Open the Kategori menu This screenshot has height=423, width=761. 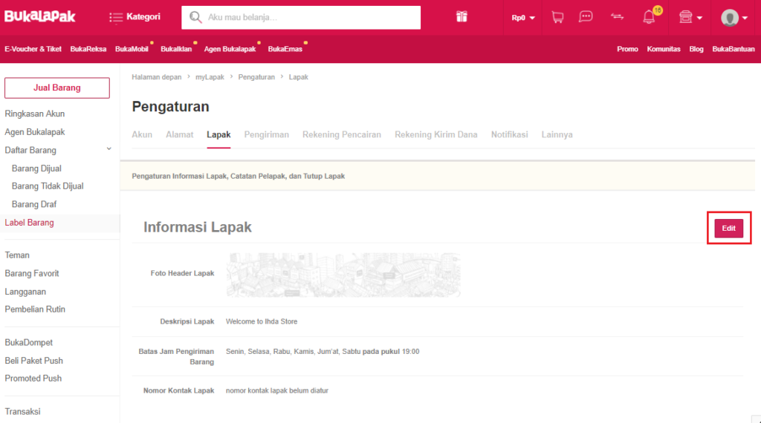(x=135, y=17)
